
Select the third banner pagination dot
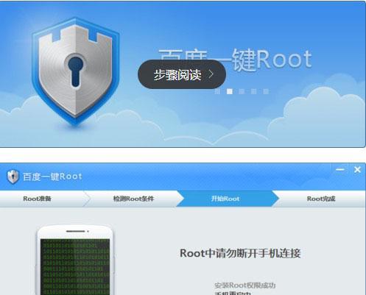pos(242,91)
